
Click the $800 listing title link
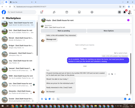click(x=55, y=27)
